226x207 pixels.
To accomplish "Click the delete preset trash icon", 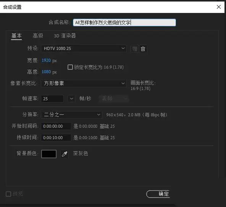I will [x=143, y=49].
